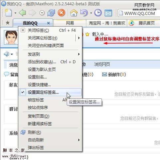Open the history clock icon
Viewport: 160px width, 160px height.
(98, 13)
